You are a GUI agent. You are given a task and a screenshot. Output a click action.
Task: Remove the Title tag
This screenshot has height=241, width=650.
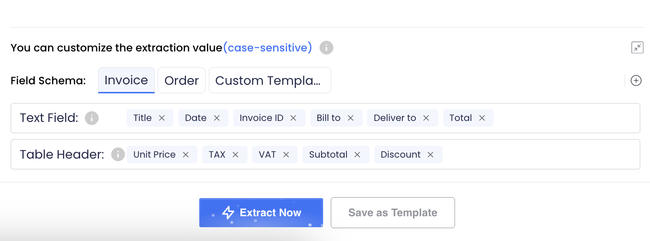[162, 118]
